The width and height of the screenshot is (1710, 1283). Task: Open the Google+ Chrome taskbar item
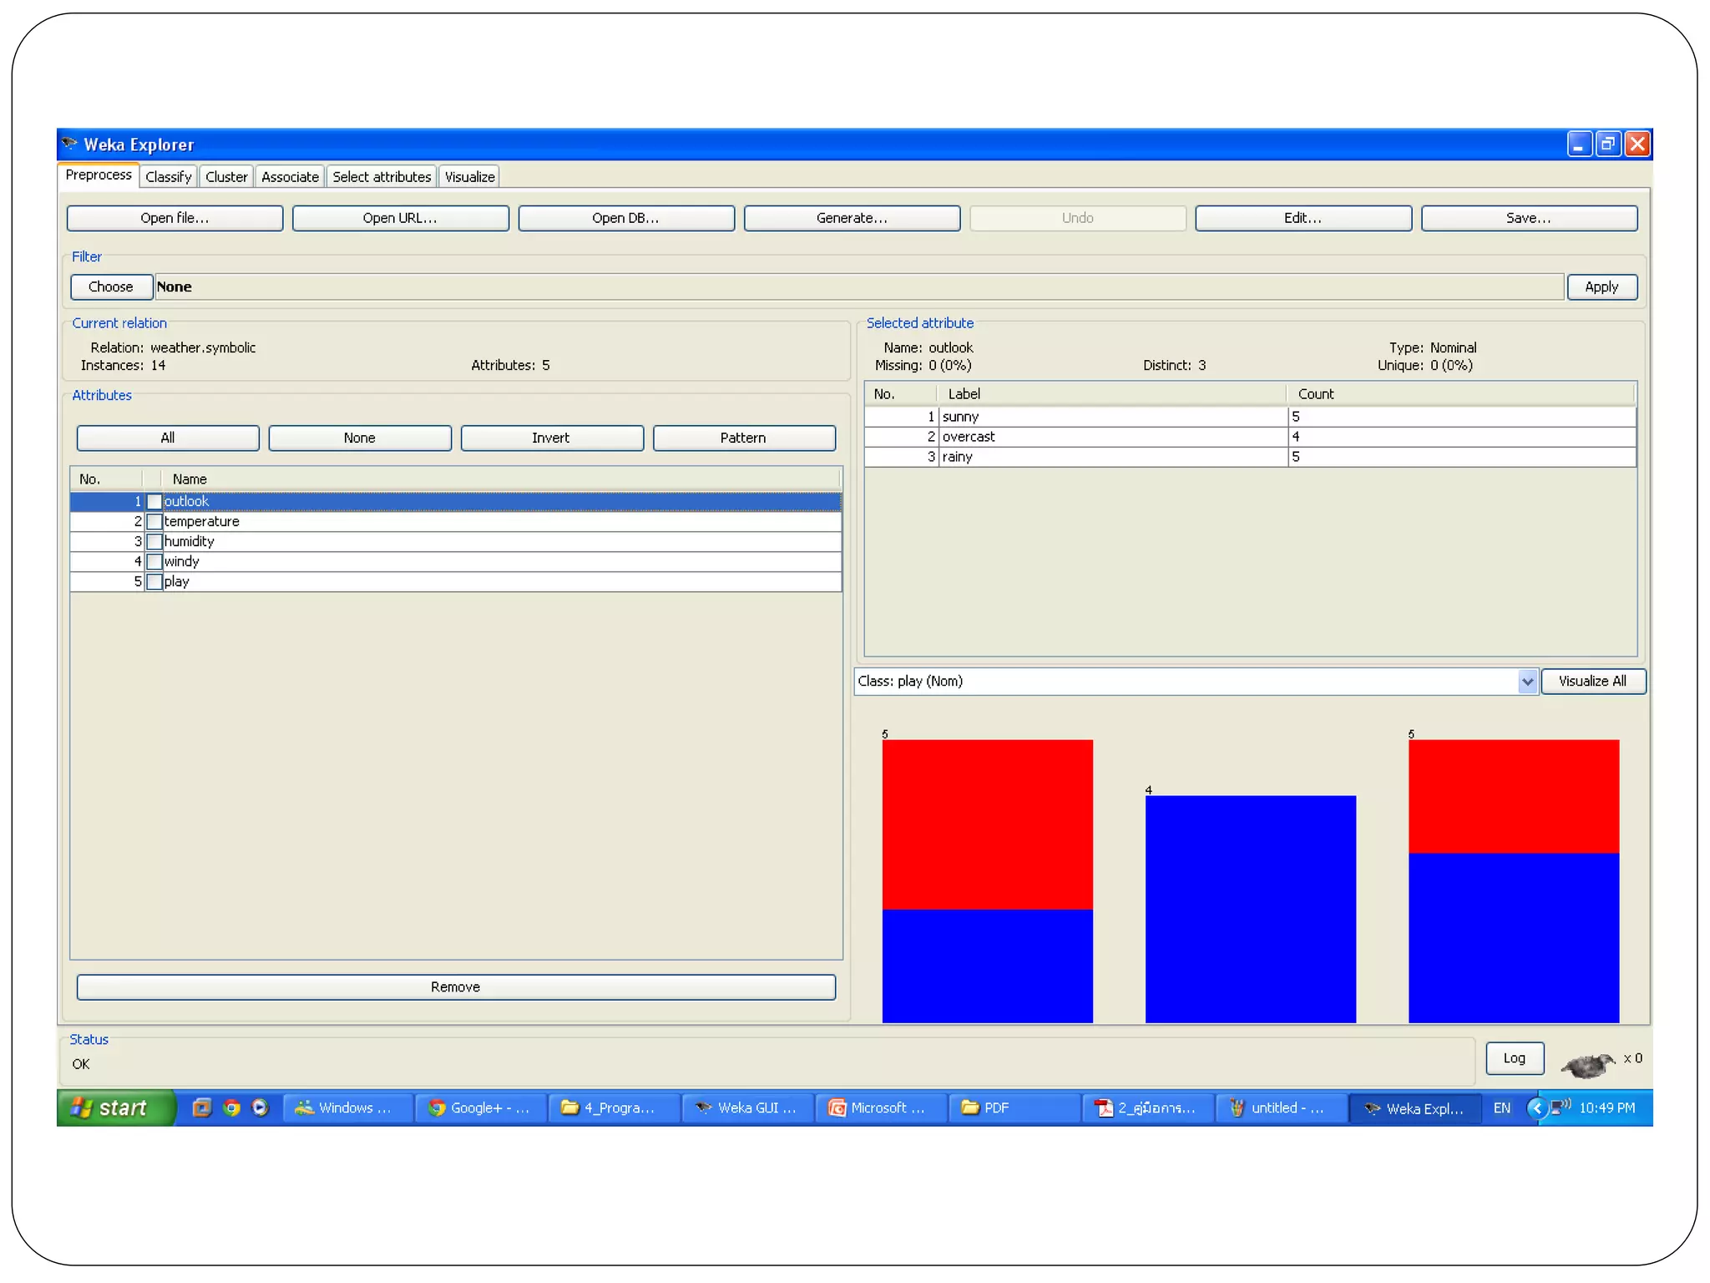480,1108
